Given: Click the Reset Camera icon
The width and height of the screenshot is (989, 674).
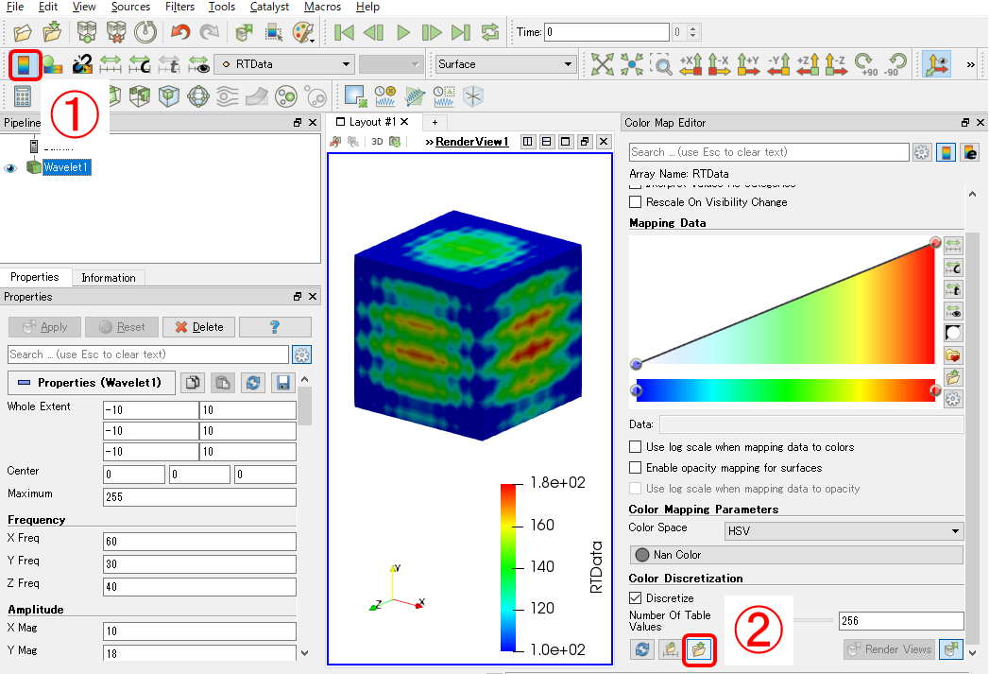Looking at the screenshot, I should [x=603, y=64].
